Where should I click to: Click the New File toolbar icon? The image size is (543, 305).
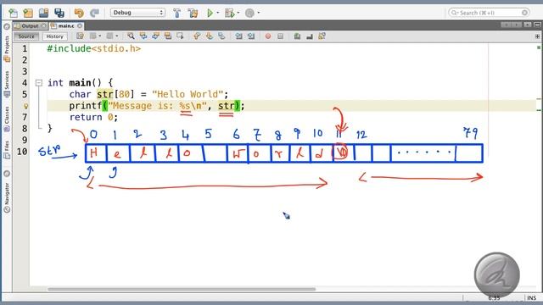(x=14, y=14)
